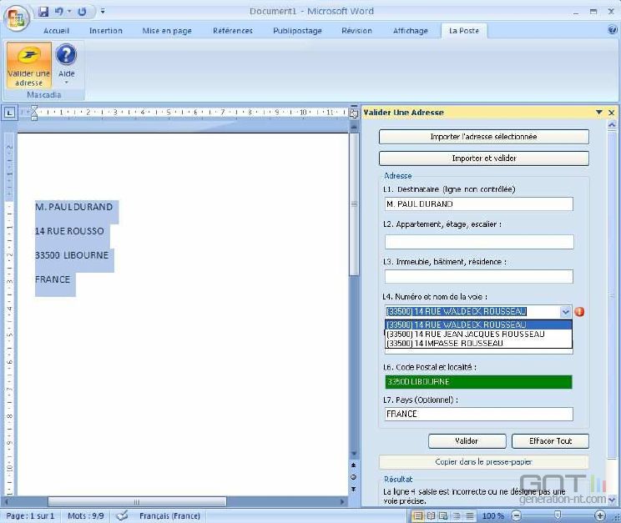Click the green 33500 LIBOURNE field
This screenshot has height=523, width=621.
[478, 382]
